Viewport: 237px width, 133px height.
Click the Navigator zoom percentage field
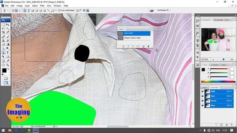click(x=206, y=59)
